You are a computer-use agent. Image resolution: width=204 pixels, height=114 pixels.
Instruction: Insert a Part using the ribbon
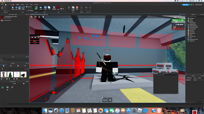coord(45,8)
